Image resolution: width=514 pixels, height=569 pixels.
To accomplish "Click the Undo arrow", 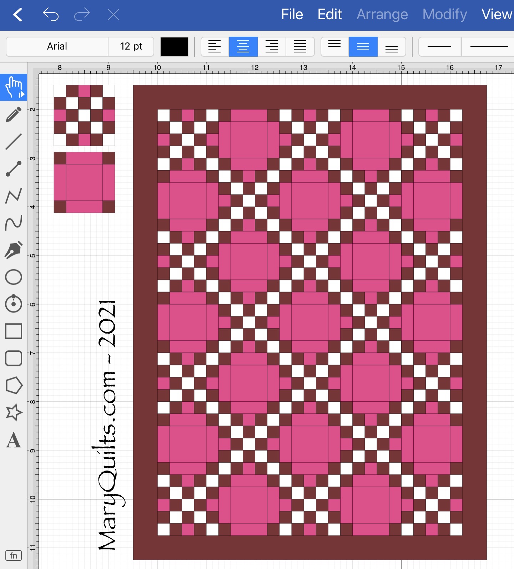I will (x=50, y=15).
